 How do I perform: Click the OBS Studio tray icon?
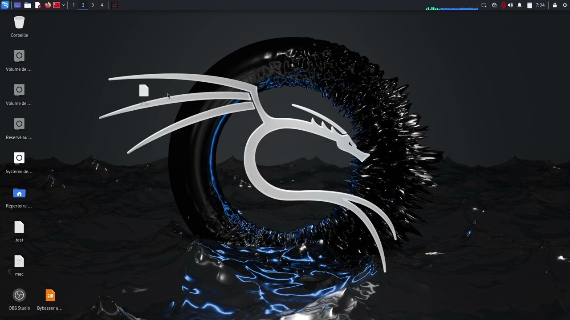coord(494,5)
